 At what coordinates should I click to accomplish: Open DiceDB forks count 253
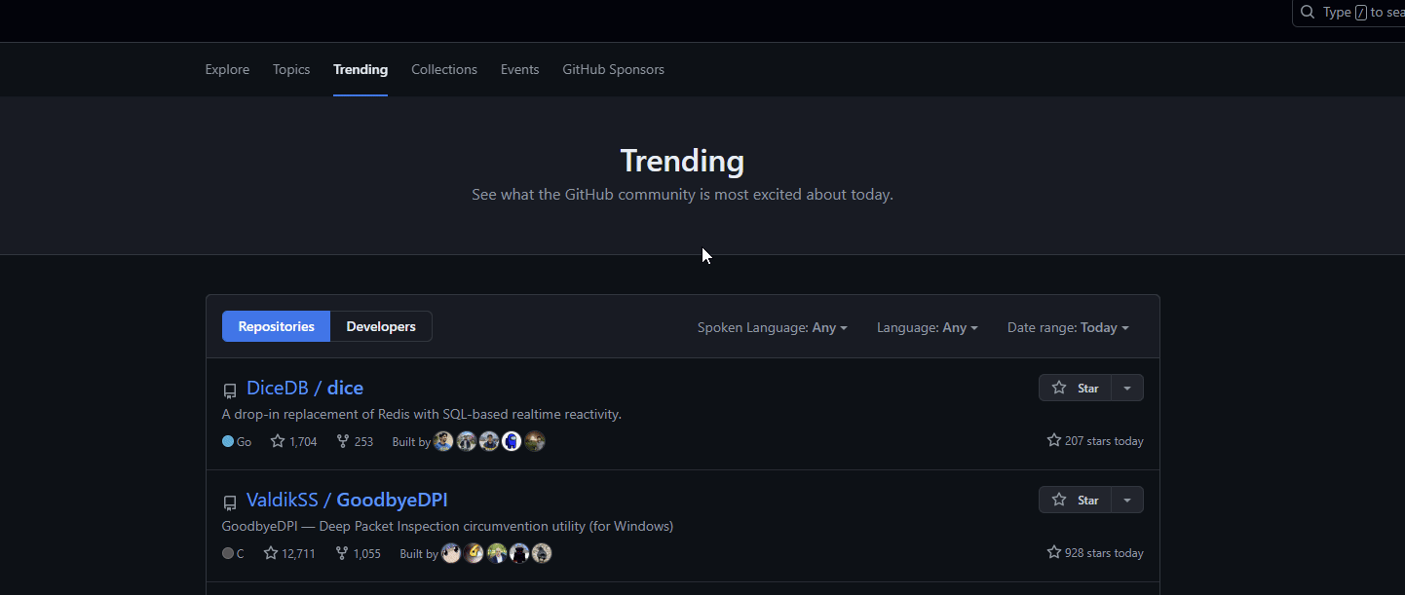tap(355, 441)
